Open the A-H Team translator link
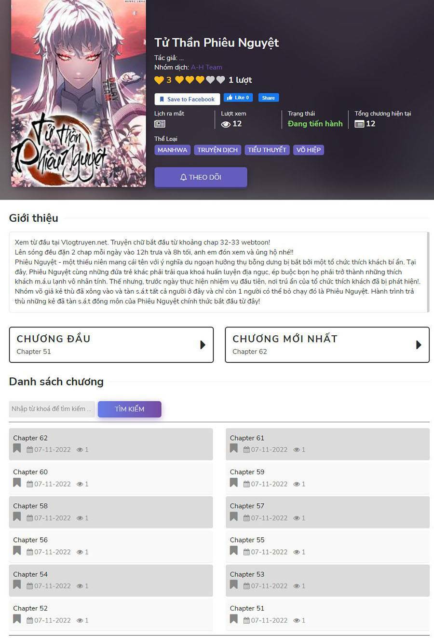The image size is (434, 642). pyautogui.click(x=206, y=67)
